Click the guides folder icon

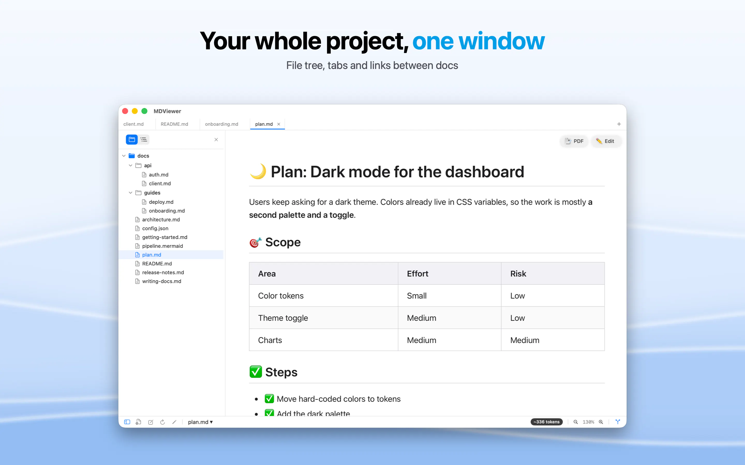tap(139, 193)
